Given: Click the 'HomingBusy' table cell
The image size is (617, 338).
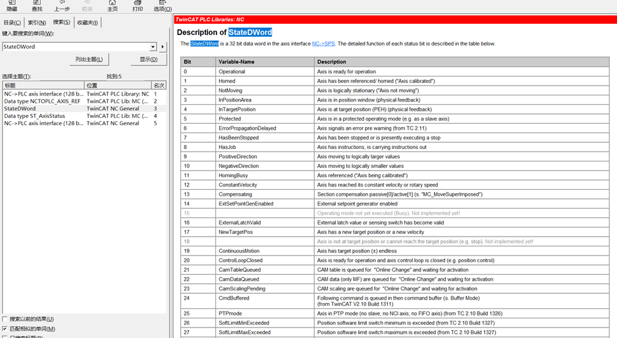Looking at the screenshot, I should click(265, 176).
